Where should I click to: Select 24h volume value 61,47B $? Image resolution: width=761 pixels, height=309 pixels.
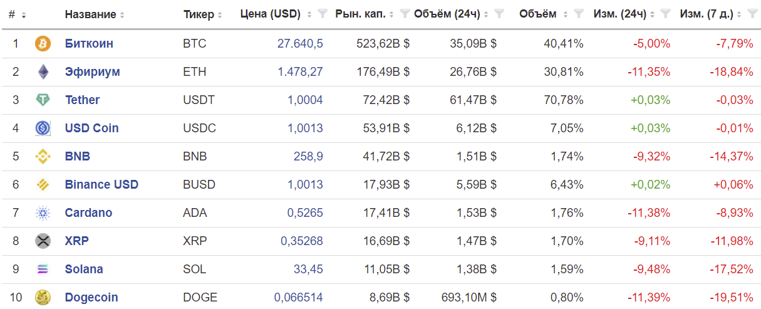(x=473, y=100)
